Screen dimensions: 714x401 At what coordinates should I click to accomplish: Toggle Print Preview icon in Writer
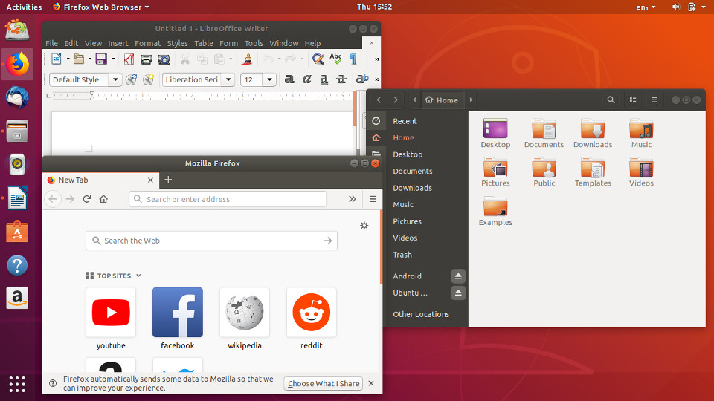(164, 59)
